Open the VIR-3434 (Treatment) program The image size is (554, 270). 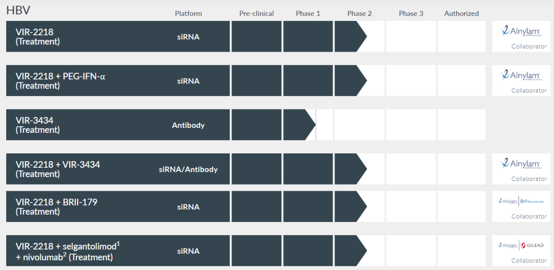tap(37, 125)
